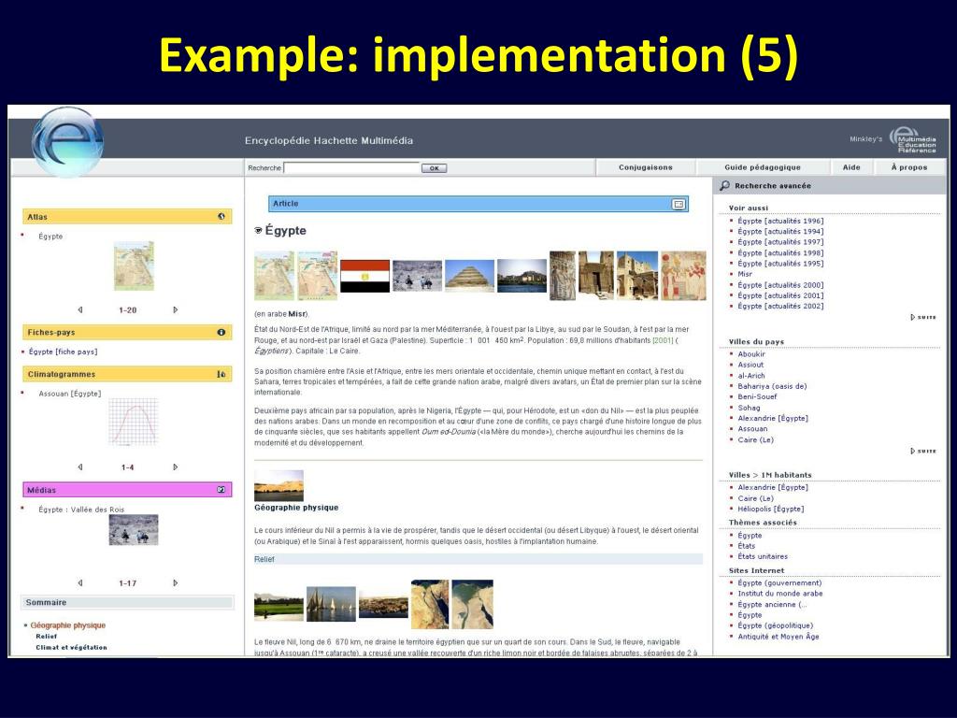Viewport: 957px width, 718px height.
Task: Open Recherche avancée
Action: pos(773,186)
